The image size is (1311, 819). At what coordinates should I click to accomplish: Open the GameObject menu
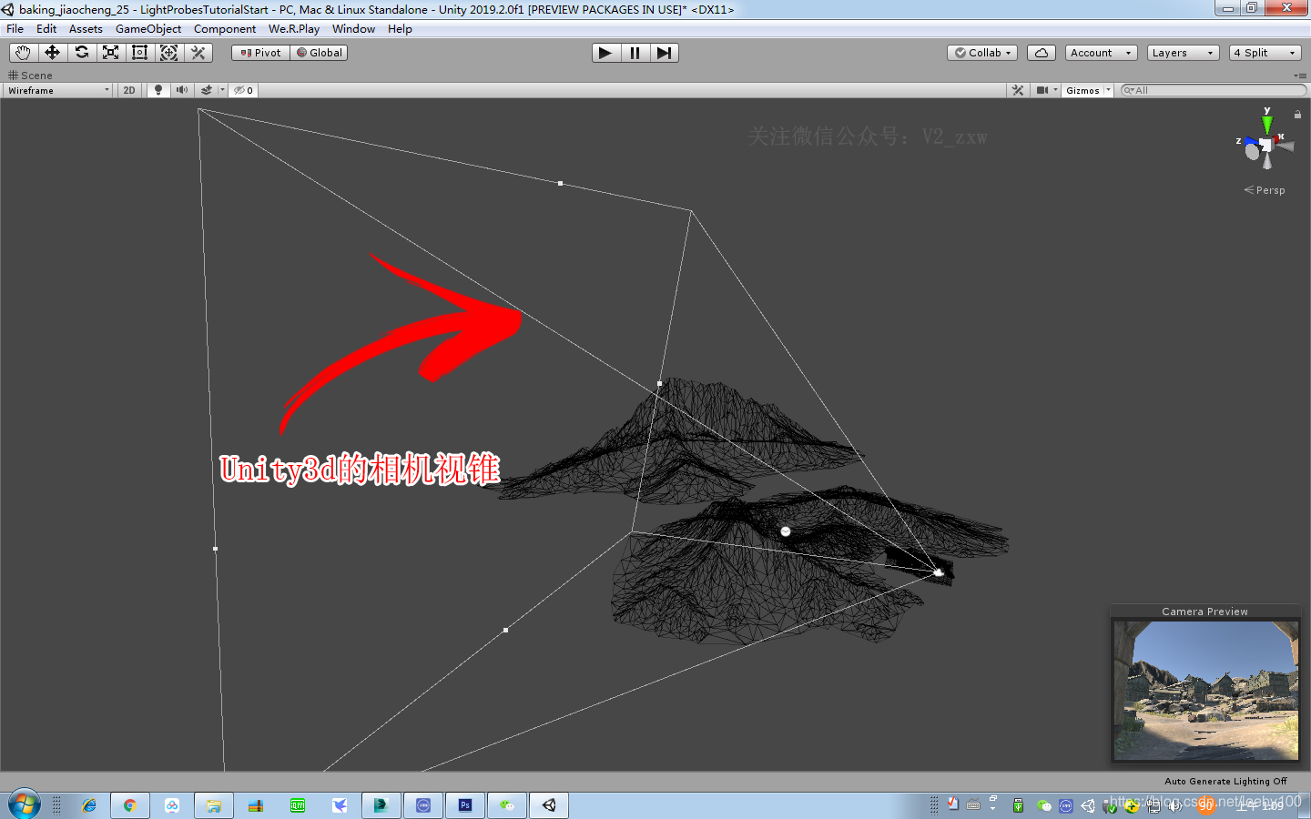point(148,29)
